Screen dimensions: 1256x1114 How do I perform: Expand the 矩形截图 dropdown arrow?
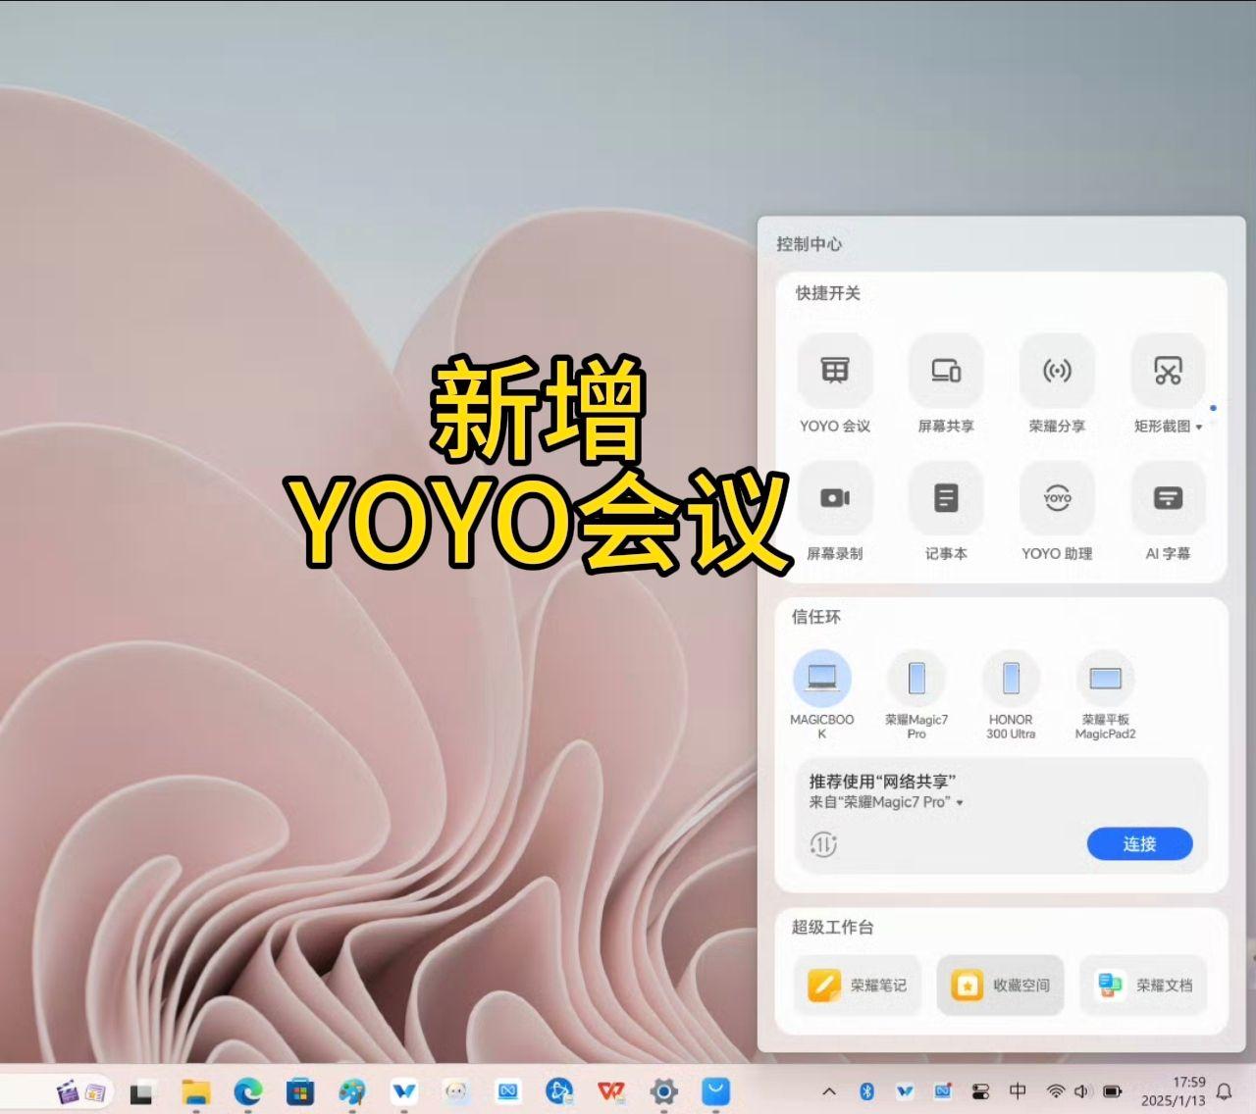click(1199, 427)
